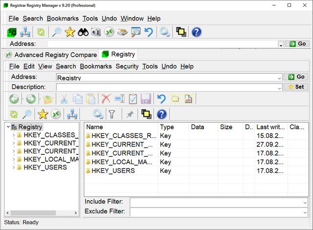Screen dimensions: 313x230
Task: Click the binoculars search icon
Action: click(x=83, y=32)
